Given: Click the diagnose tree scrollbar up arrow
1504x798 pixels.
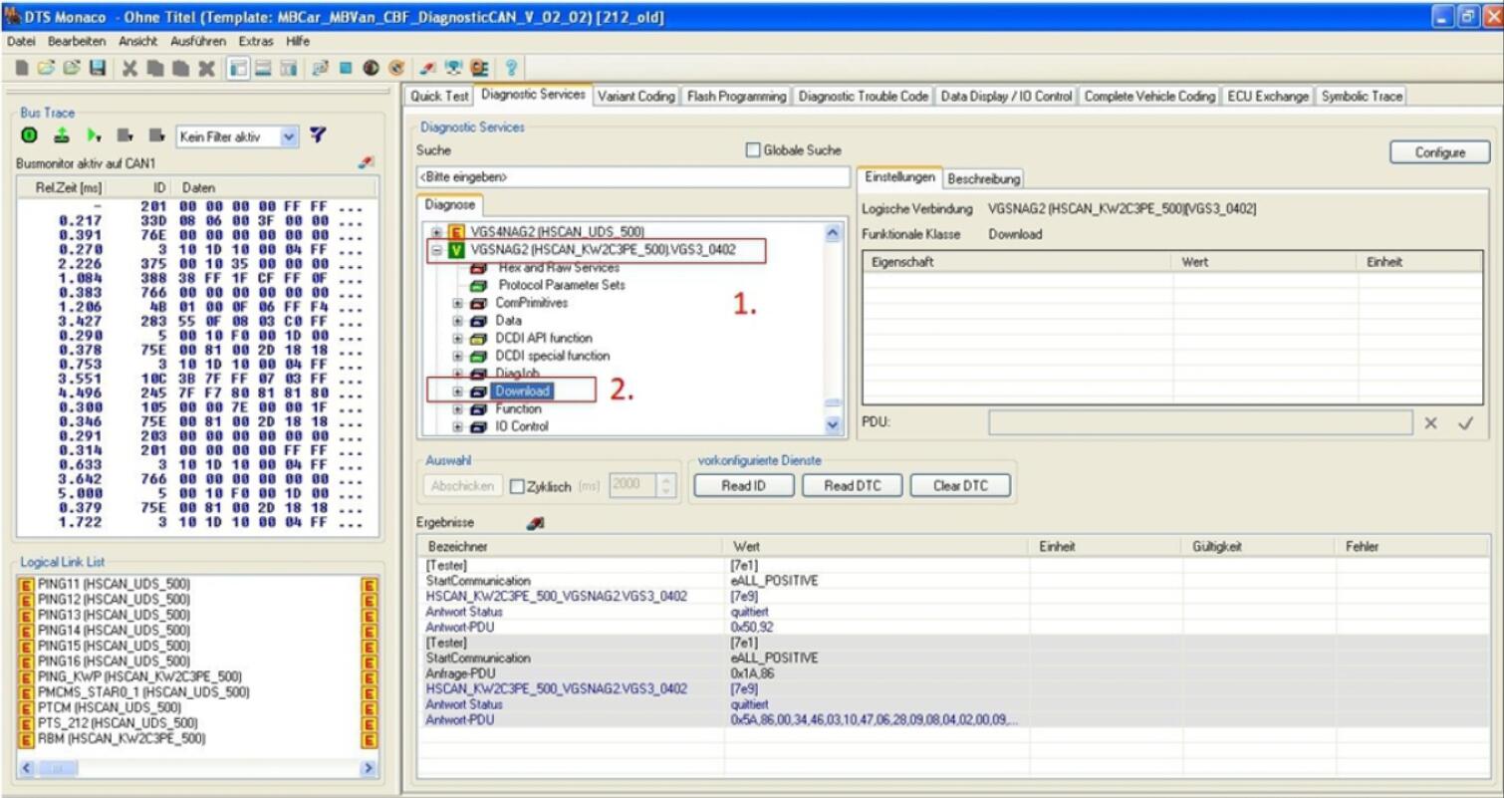Looking at the screenshot, I should [x=834, y=232].
